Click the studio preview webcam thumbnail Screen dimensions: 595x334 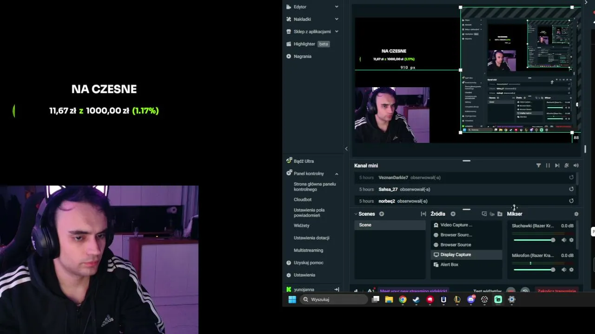(392, 115)
